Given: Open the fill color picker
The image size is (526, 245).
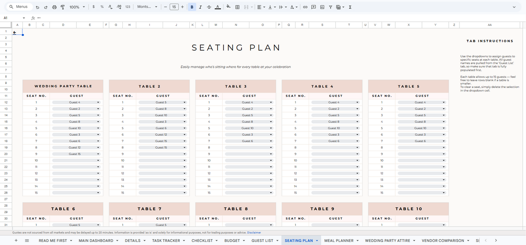Looking at the screenshot, I should 229,7.
